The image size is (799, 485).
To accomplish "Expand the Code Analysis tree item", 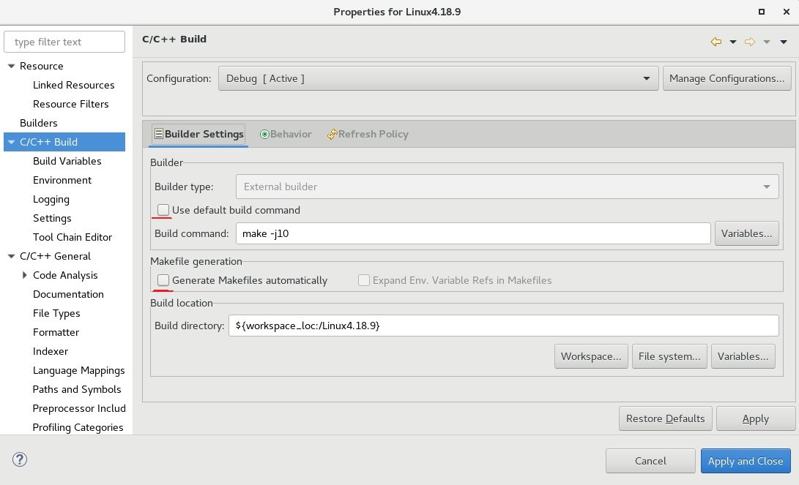I will 25,275.
